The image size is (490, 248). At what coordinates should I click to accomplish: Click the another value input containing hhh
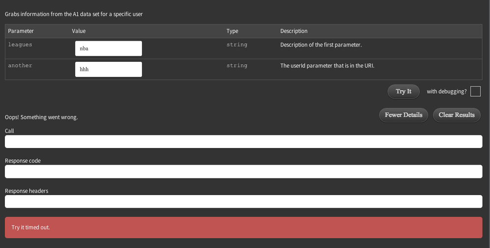[x=108, y=69]
